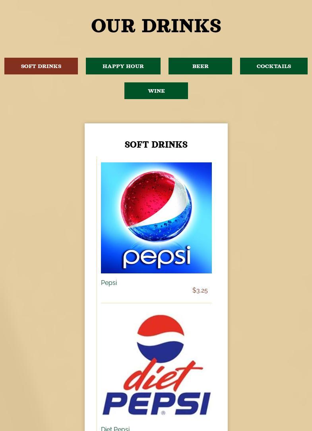Image resolution: width=312 pixels, height=431 pixels.
Task: Click the $3.25 price label
Action: click(x=200, y=290)
